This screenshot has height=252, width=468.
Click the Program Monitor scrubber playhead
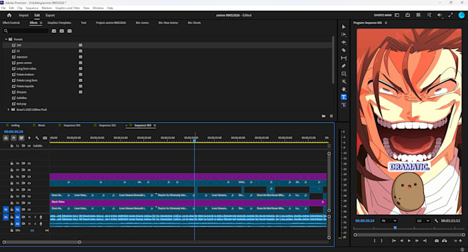click(x=395, y=228)
